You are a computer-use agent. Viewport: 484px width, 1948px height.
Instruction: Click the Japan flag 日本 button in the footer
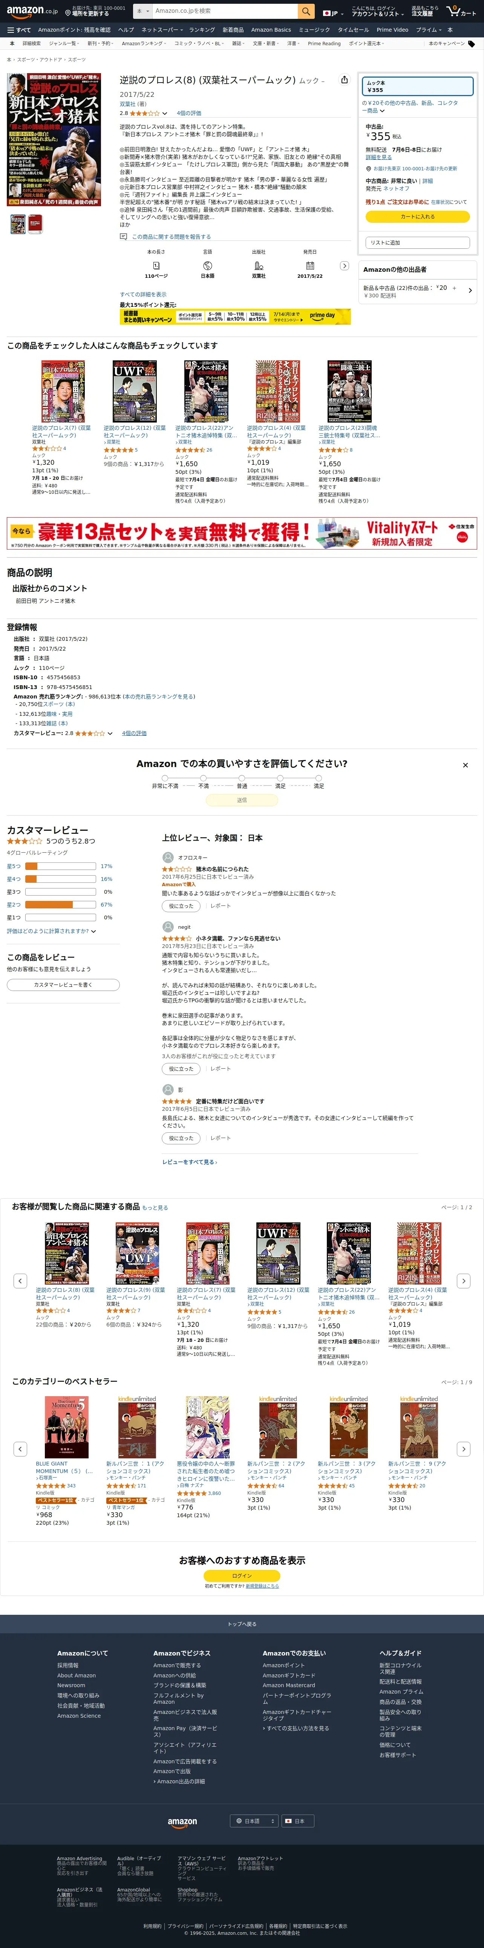coord(297,1821)
